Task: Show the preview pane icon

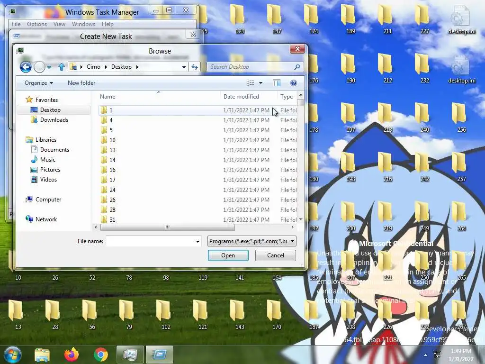Action: coord(277,82)
